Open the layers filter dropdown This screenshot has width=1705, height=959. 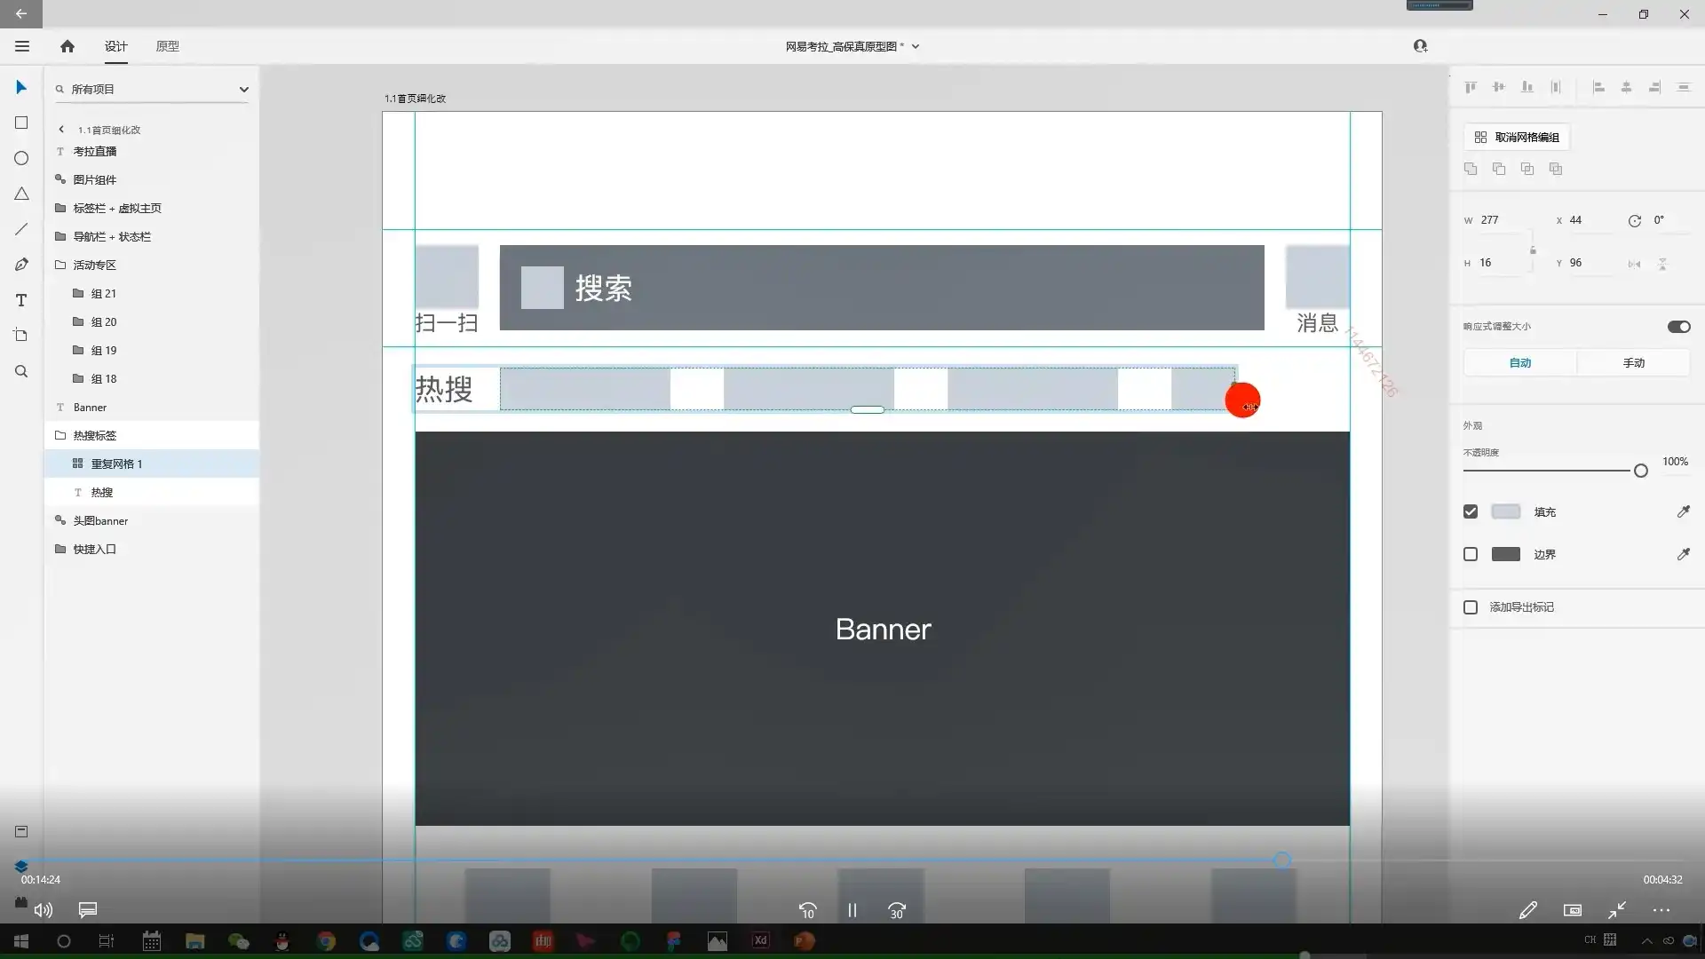pyautogui.click(x=243, y=89)
